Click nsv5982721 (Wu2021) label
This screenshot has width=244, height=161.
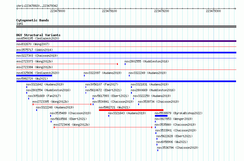(x=114, y=107)
